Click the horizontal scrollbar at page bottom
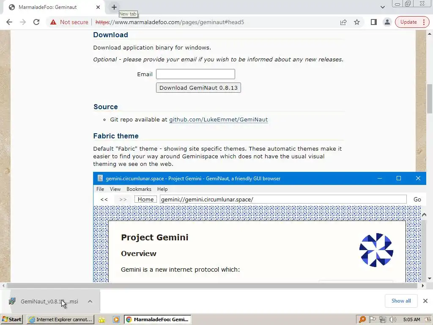 (x=212, y=286)
